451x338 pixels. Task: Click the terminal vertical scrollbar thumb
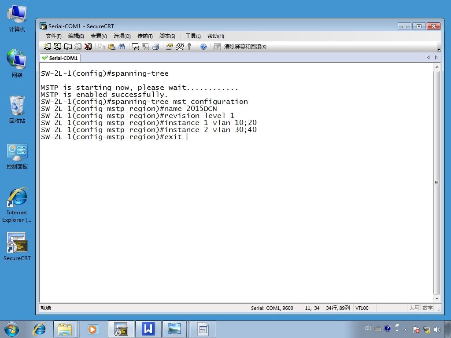point(436,183)
